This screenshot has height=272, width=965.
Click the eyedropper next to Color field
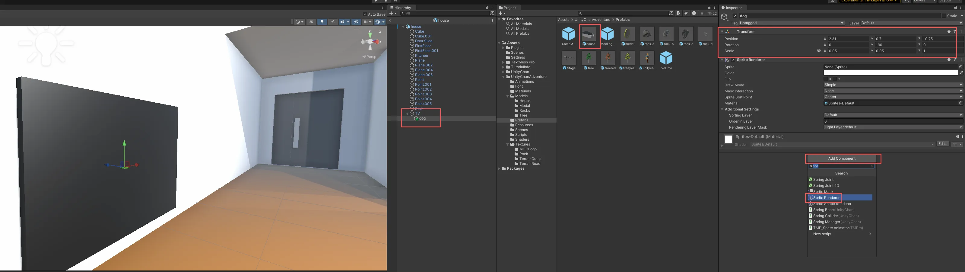[x=961, y=73]
